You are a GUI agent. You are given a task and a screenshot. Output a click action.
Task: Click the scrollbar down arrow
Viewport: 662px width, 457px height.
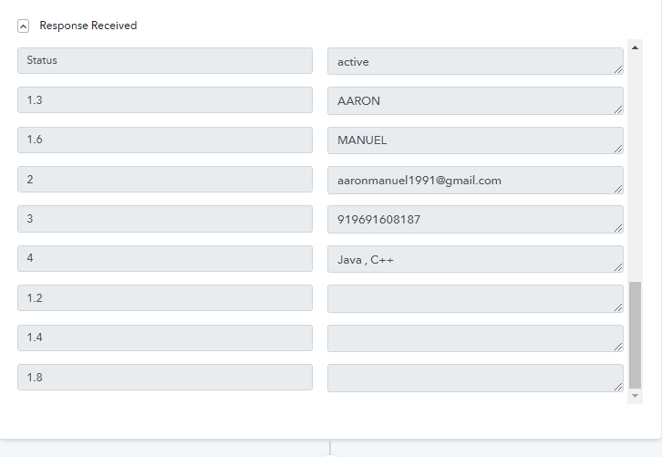(x=636, y=397)
